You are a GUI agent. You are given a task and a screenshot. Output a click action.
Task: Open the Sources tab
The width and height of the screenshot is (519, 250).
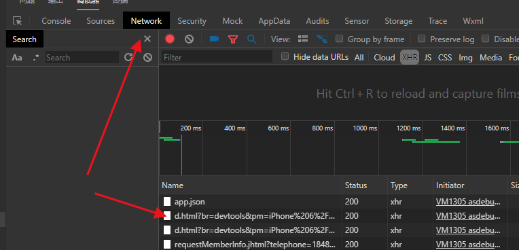pyautogui.click(x=101, y=21)
